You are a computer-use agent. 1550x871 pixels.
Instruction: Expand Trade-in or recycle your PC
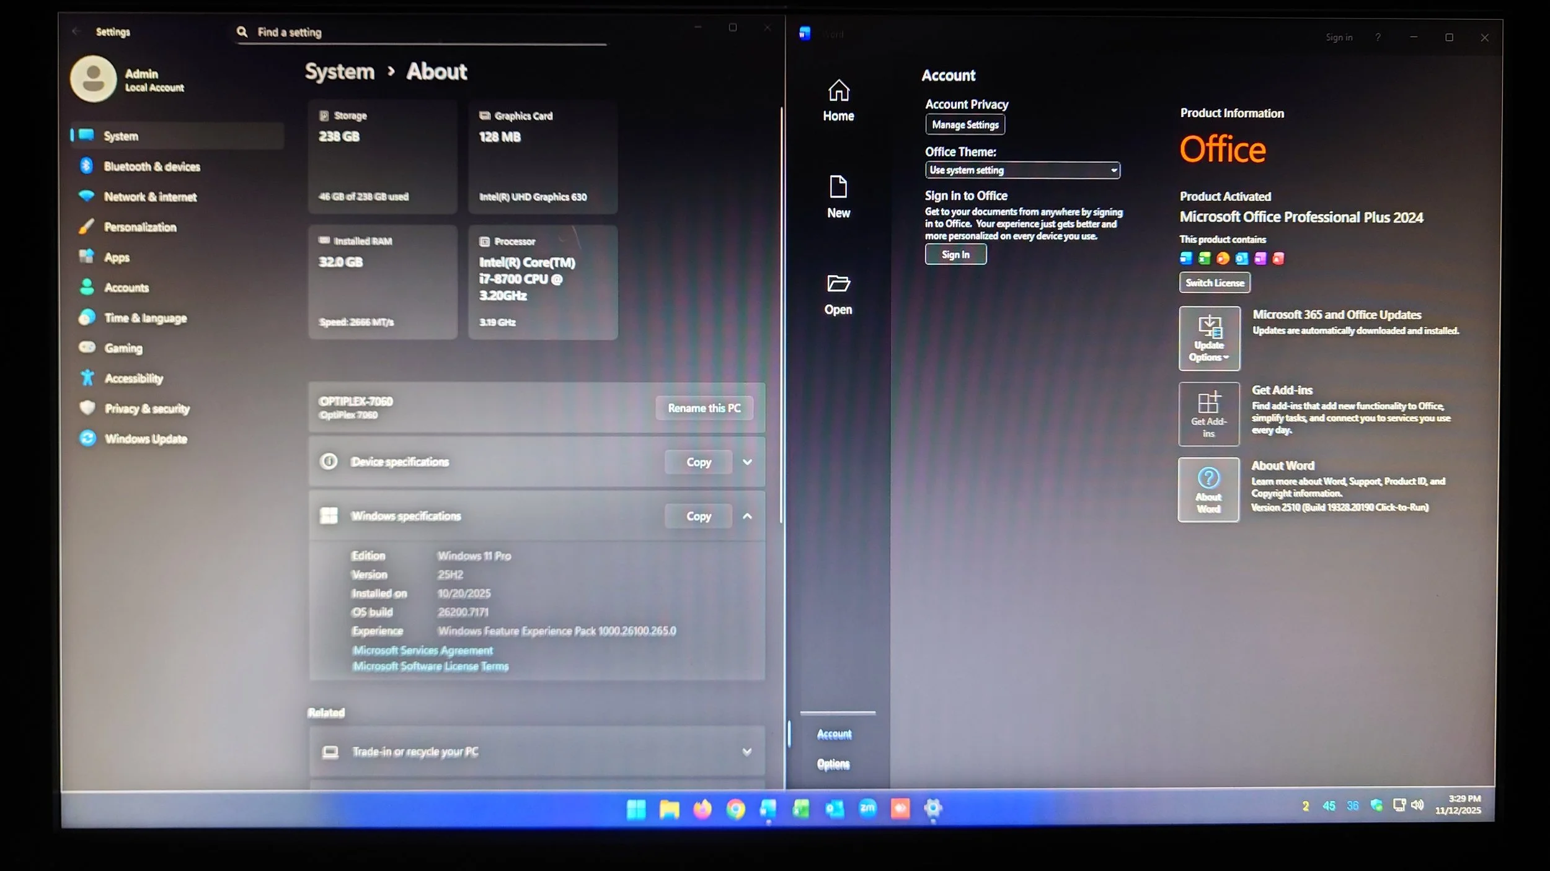pyautogui.click(x=746, y=751)
